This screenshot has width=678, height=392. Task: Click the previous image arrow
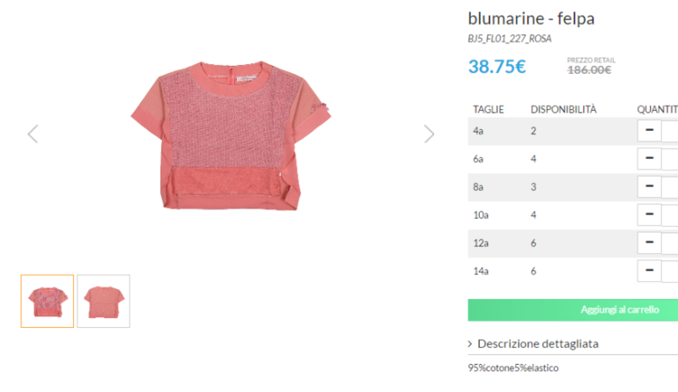(x=33, y=134)
